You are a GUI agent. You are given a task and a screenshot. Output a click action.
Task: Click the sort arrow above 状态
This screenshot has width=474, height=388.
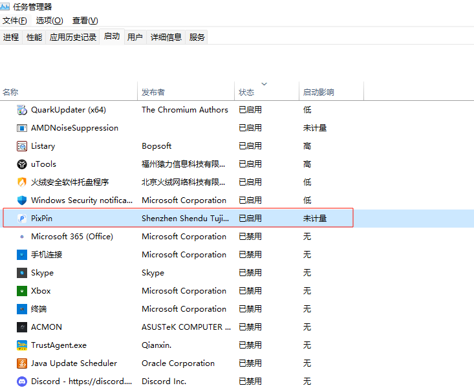coord(264,84)
